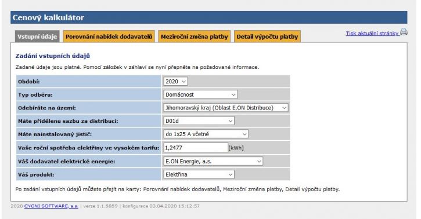Open the Váš produkt Elektřina dropdown
421x219 pixels.
tap(199, 174)
